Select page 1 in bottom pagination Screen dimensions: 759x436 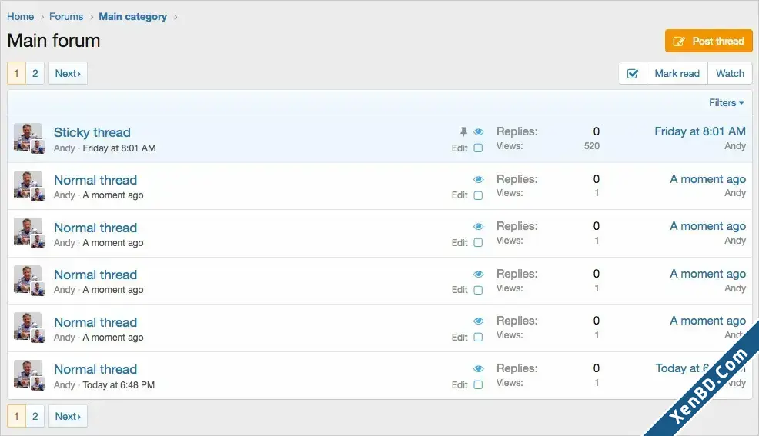pos(16,416)
